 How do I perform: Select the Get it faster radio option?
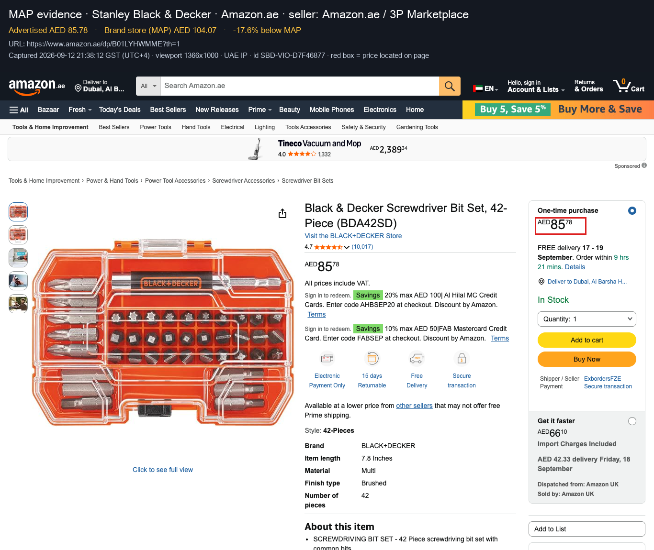pyautogui.click(x=632, y=421)
